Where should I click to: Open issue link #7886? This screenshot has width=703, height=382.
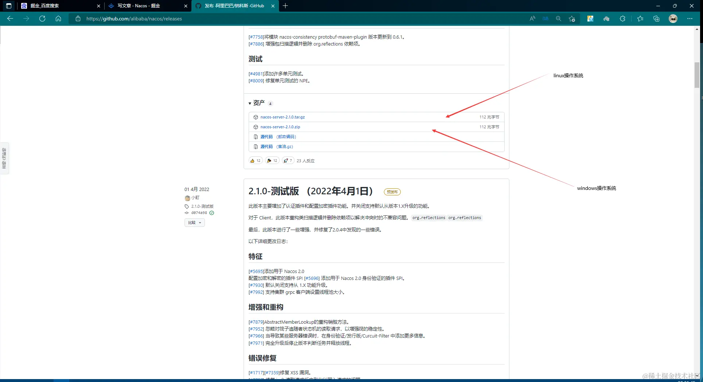point(256,44)
